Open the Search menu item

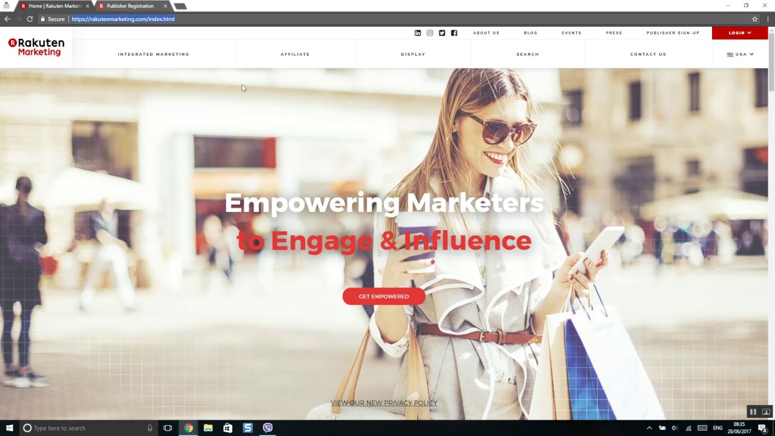point(527,54)
